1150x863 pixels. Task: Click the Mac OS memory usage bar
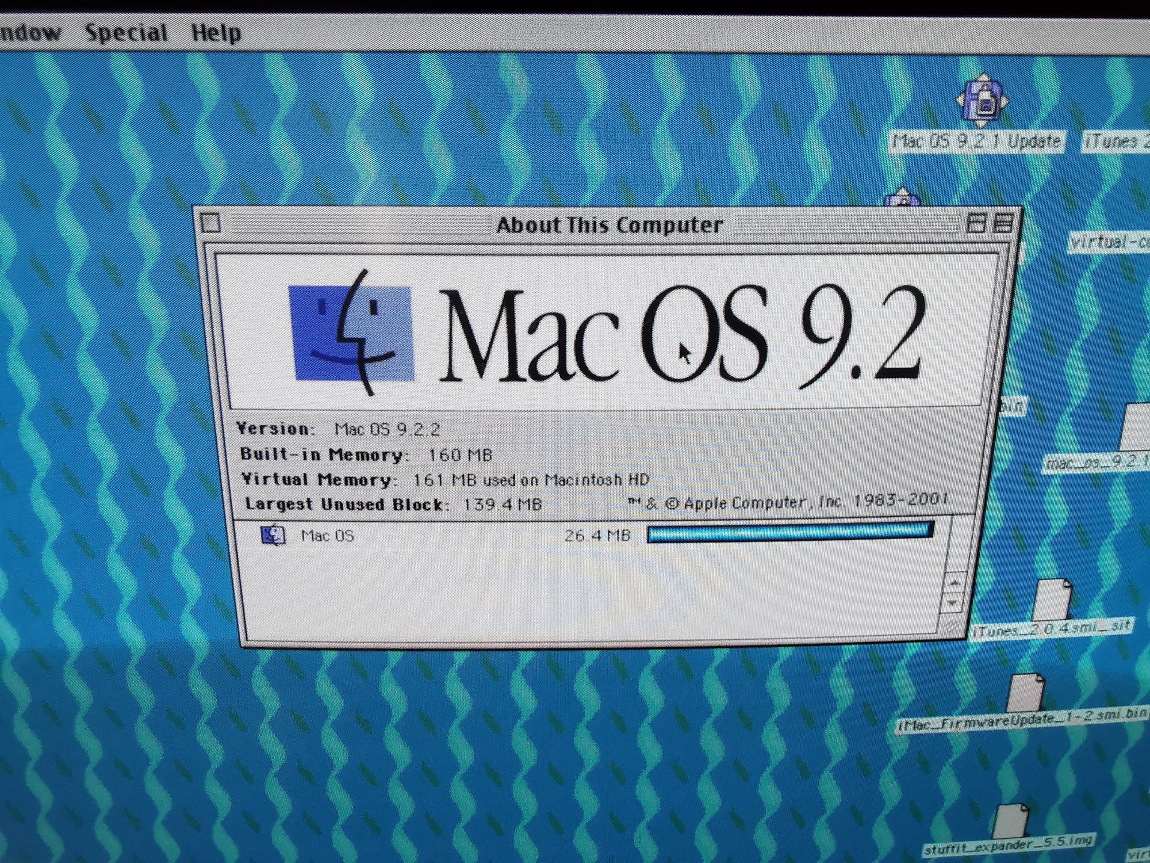pyautogui.click(x=790, y=532)
